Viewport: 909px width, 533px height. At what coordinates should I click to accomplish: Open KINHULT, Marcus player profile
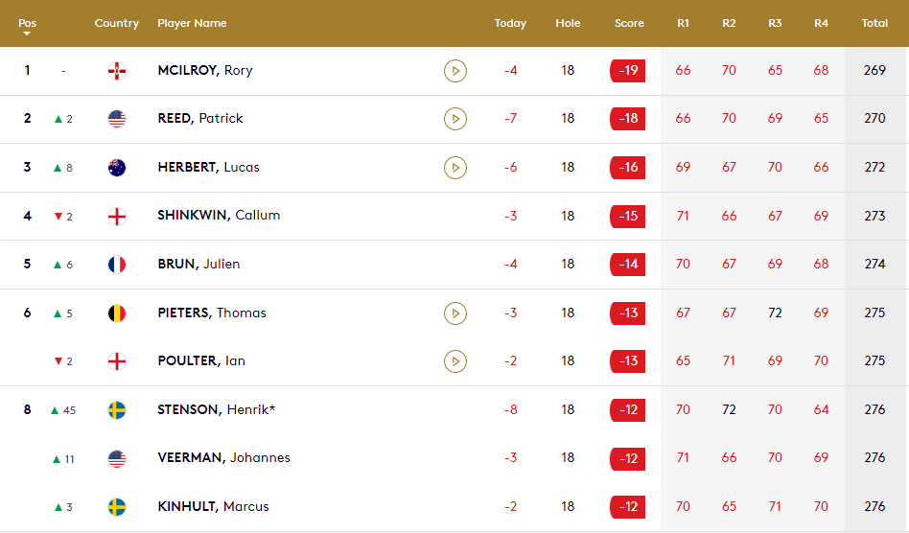(x=213, y=507)
